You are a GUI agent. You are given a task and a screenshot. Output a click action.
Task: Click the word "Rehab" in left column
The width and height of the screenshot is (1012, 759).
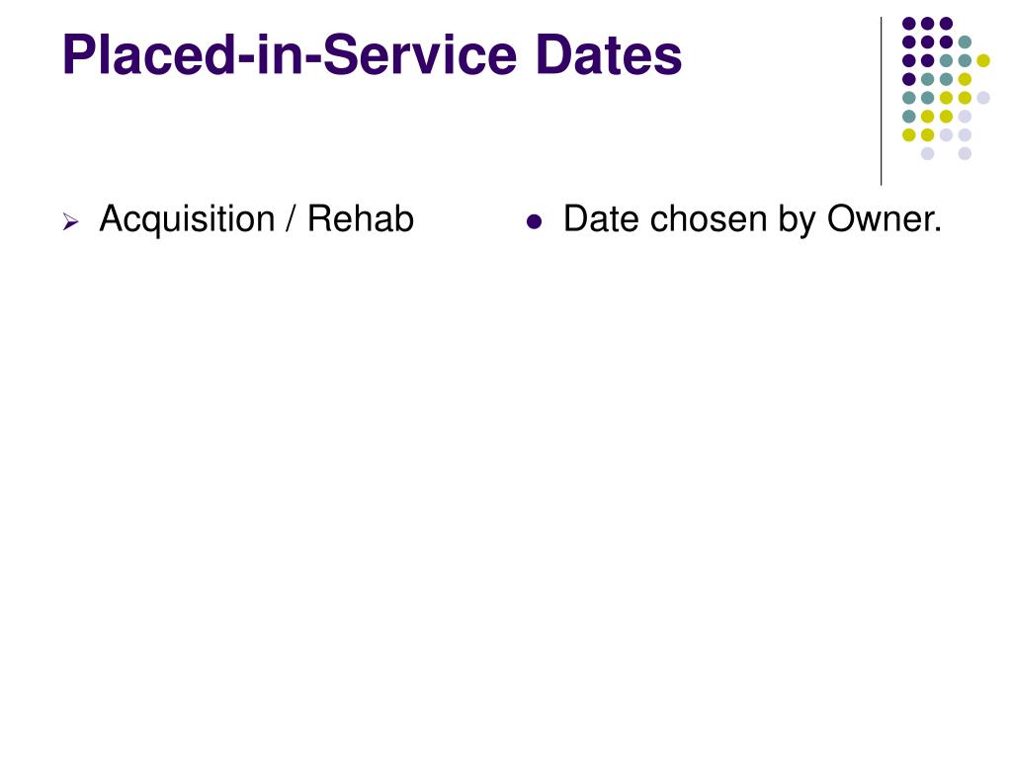360,218
